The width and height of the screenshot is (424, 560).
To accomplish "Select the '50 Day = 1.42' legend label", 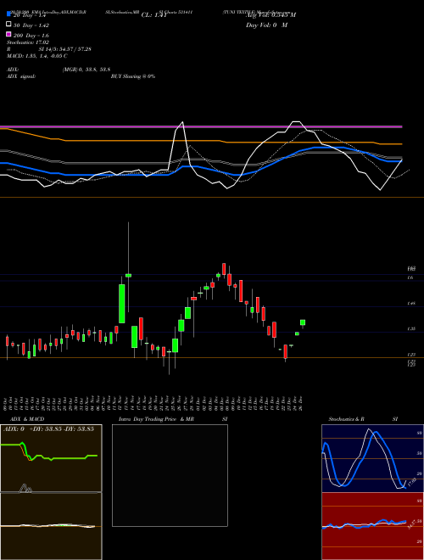I will (31, 25).
